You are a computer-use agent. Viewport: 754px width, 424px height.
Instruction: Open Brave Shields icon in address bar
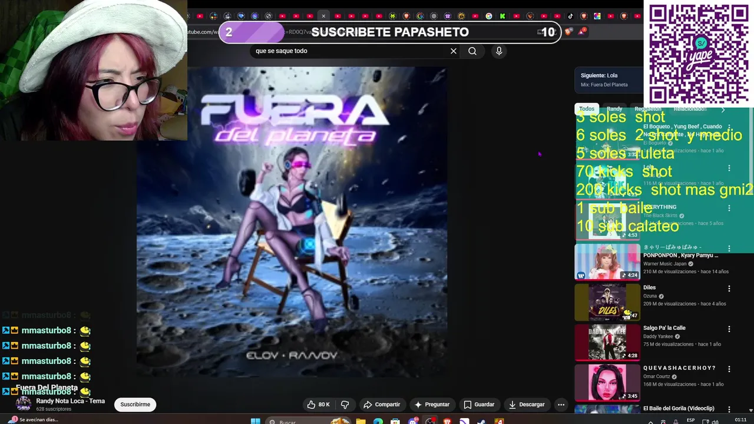(568, 32)
